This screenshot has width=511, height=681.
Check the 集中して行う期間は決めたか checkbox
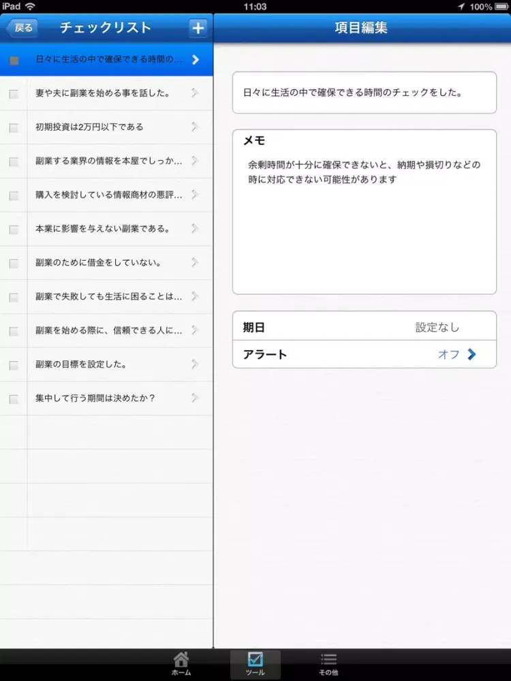coord(14,398)
